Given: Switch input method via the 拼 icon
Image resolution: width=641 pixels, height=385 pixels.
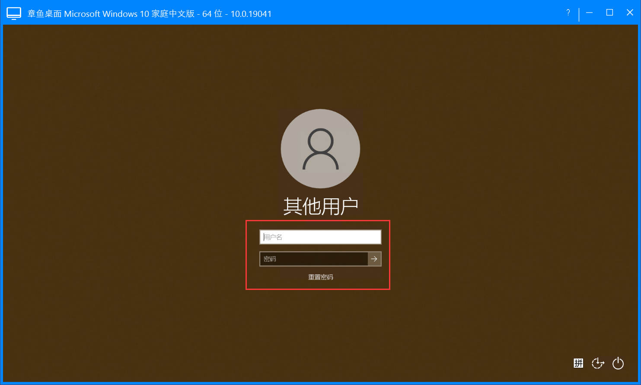Looking at the screenshot, I should [x=578, y=363].
